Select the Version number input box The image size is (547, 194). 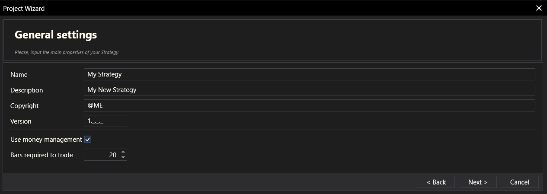106,121
